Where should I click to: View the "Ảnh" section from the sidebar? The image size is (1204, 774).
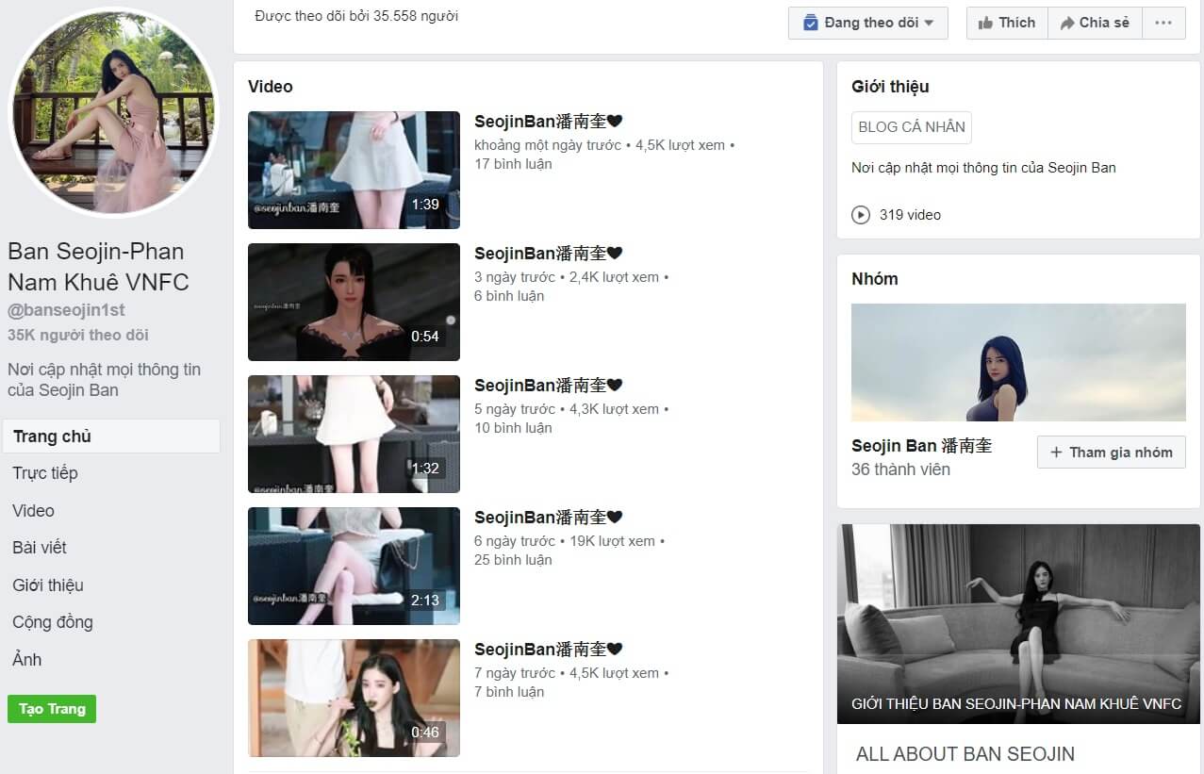(26, 660)
